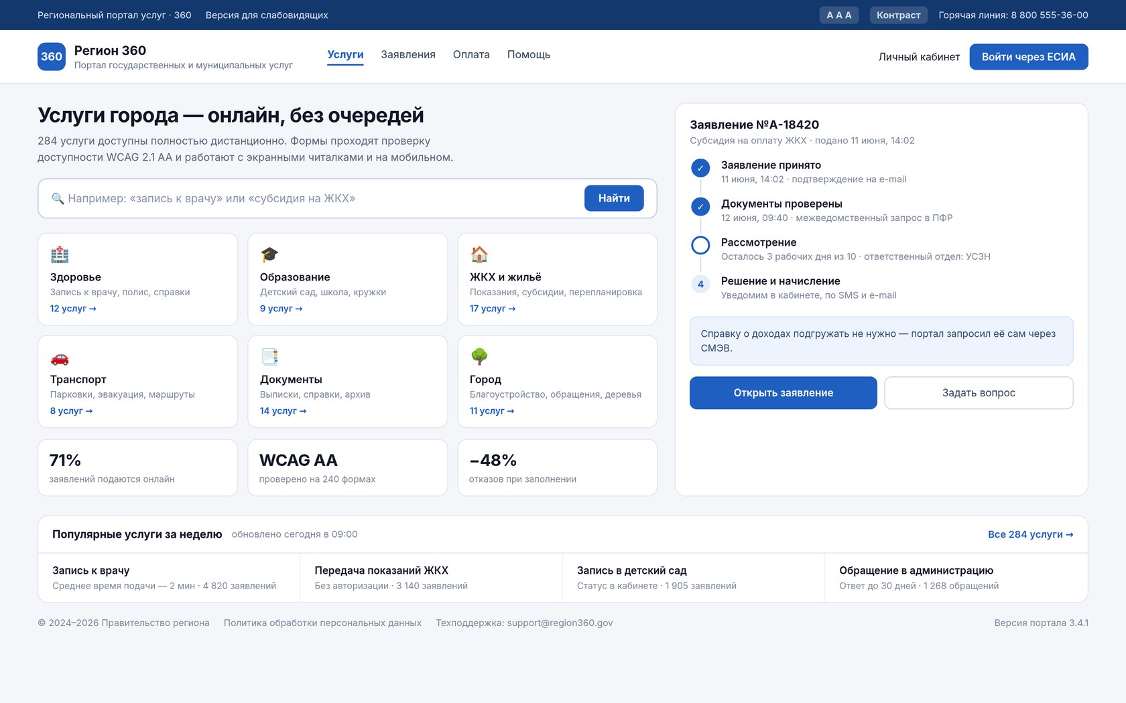Open 9 услуг link under Образование

tap(281, 309)
